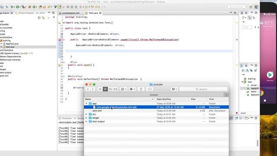This screenshot has width=277, height=156.
Task: Select Java perspective icon at top right
Action: point(256,7)
